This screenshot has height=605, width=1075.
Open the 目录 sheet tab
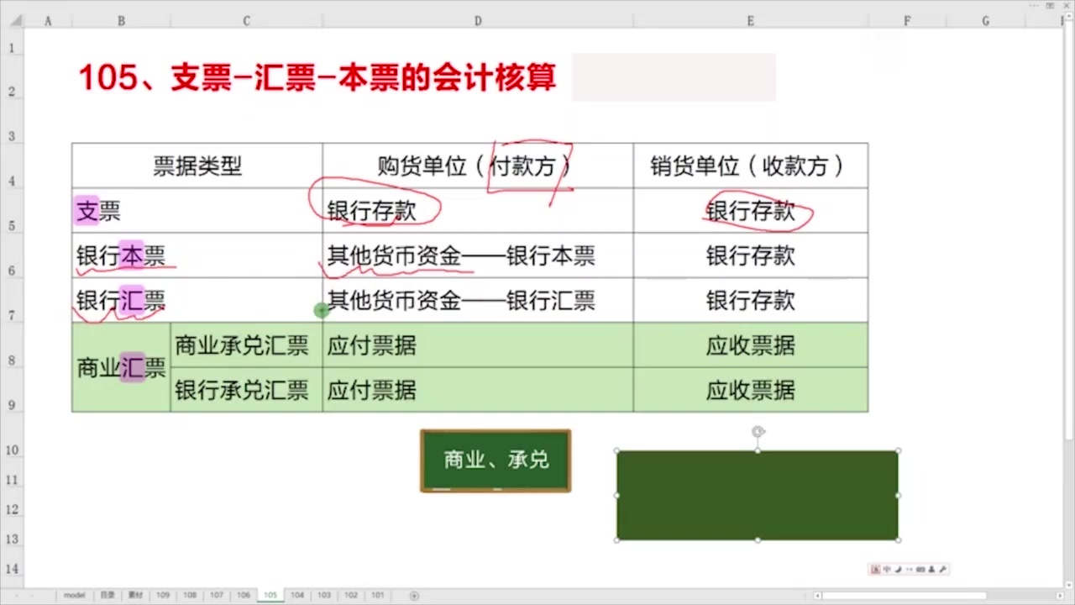click(107, 595)
